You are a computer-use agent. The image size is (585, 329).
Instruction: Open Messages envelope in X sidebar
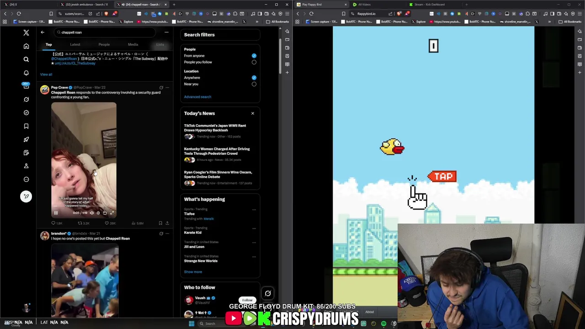[26, 86]
